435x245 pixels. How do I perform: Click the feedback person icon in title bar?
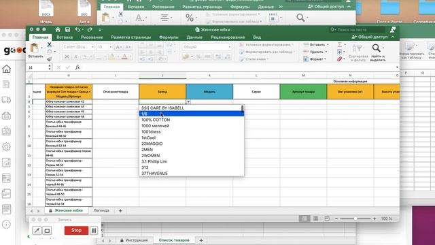[x=393, y=30]
